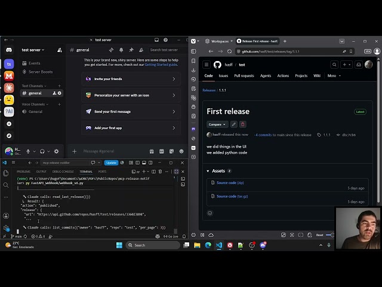The height and width of the screenshot is (287, 382).
Task: Open the Workspaces dropdown in browser
Action: [219, 41]
